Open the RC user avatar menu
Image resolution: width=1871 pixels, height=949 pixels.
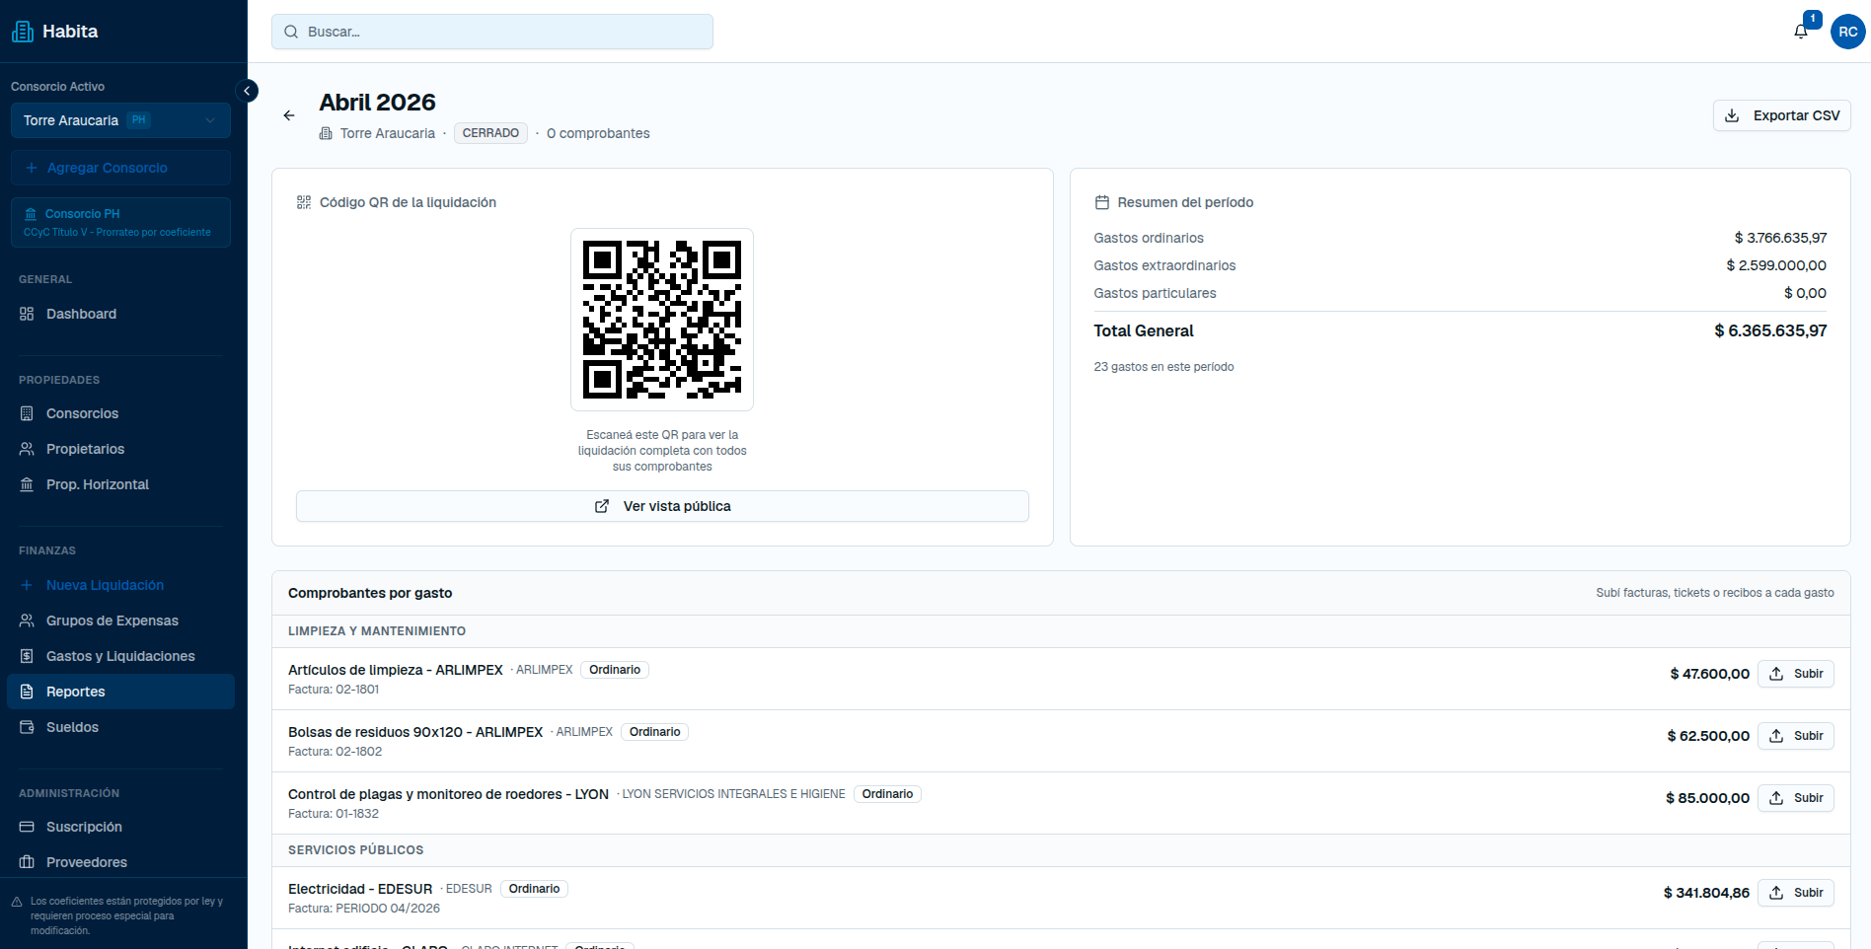(1847, 32)
